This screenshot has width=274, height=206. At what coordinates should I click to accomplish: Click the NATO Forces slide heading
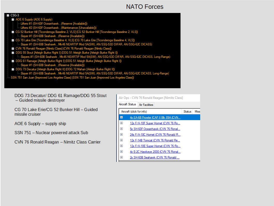[145, 7]
